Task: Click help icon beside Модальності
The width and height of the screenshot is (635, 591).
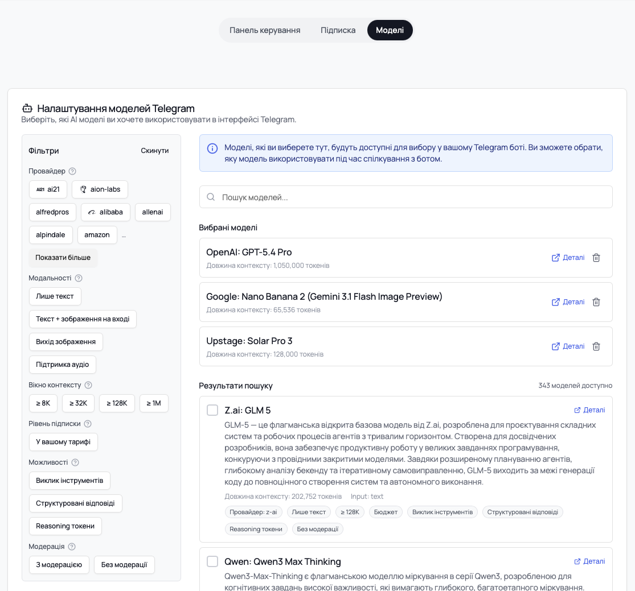Action: click(79, 278)
